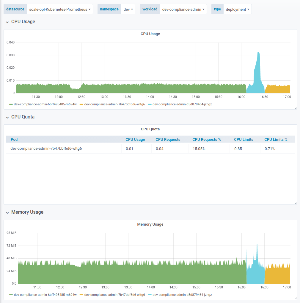Click the resize handle of CPU Usage panel
The height and width of the screenshot is (303, 300).
click(x=296, y=108)
